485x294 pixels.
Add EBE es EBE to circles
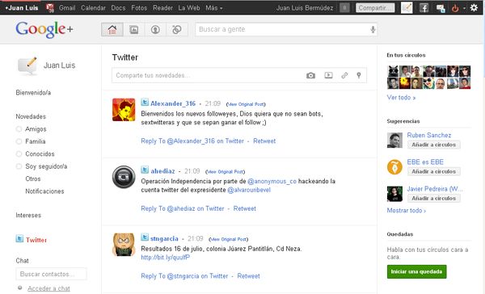tap(433, 171)
